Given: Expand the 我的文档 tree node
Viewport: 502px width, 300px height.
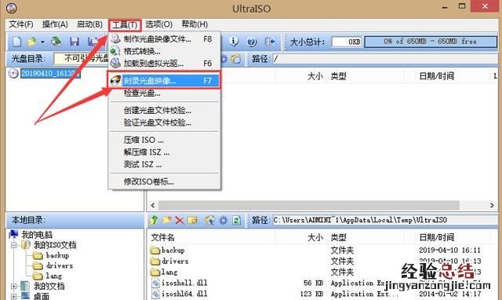Looking at the screenshot, I should [14, 286].
